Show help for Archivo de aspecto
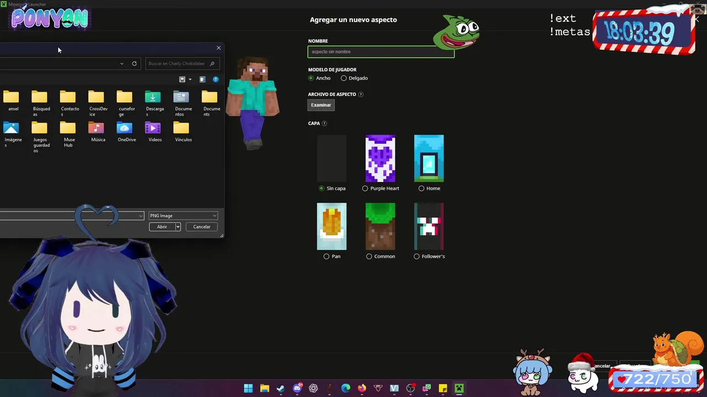The image size is (707, 397). pyautogui.click(x=361, y=94)
